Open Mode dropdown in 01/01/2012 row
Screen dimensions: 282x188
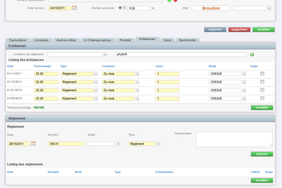[244, 90]
